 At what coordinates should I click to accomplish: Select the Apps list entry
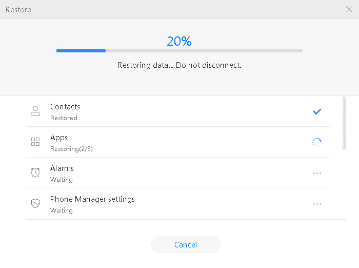(177, 142)
